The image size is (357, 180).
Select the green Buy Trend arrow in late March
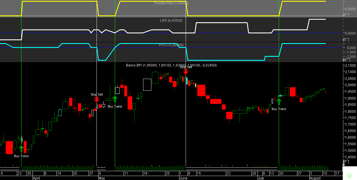coord(21,149)
